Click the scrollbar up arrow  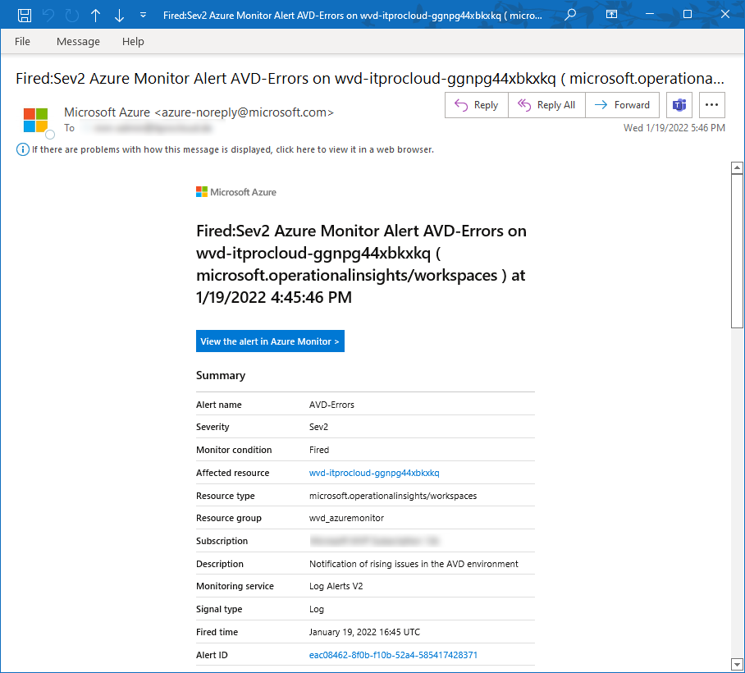click(x=737, y=167)
